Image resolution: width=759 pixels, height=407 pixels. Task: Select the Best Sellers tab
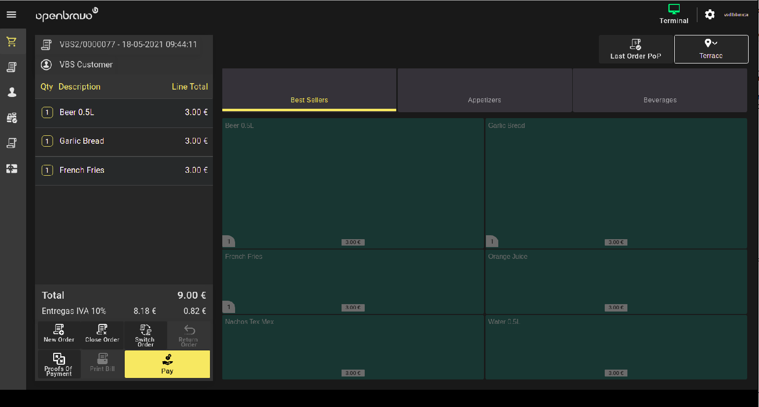pos(309,91)
